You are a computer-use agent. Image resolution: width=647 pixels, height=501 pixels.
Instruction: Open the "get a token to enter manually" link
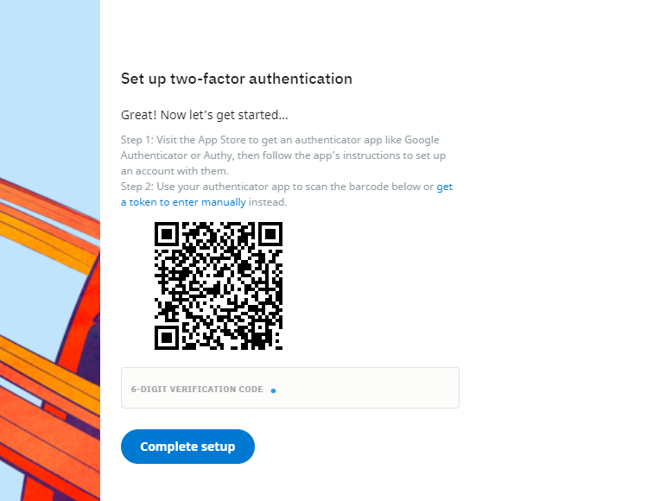tap(183, 202)
